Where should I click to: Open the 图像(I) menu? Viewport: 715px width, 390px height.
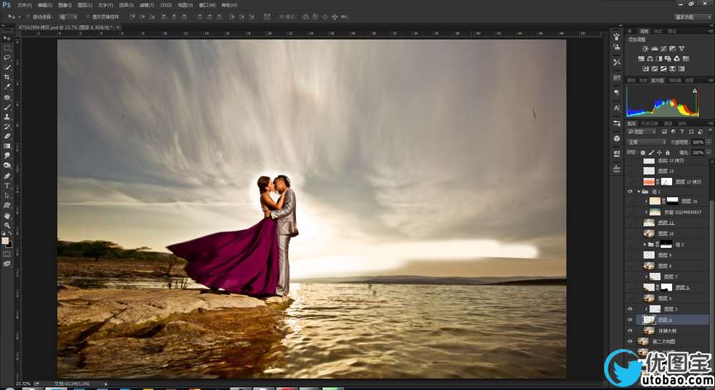point(65,5)
